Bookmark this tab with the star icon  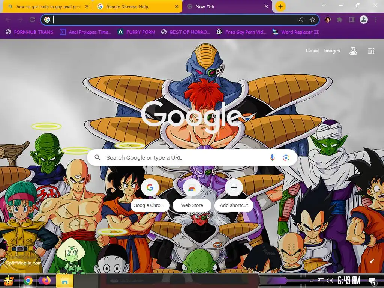312,19
